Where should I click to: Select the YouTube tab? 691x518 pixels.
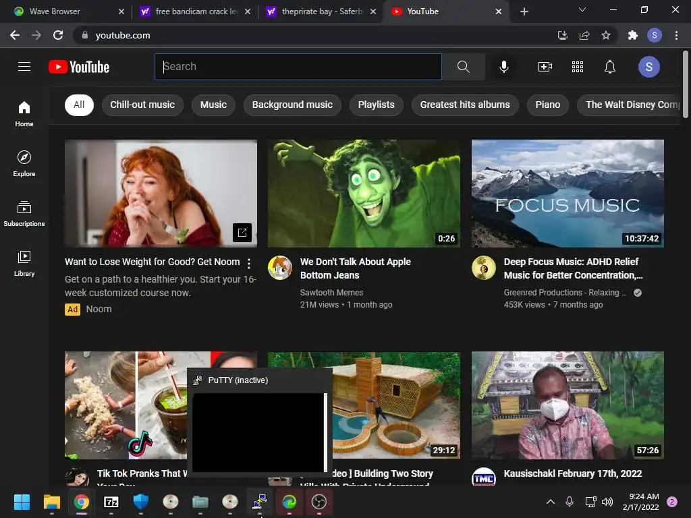point(447,11)
